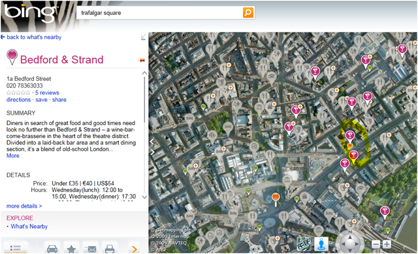The image size is (418, 254).
Task: Click the orange pushpin icon beside the title
Action: pos(142,61)
